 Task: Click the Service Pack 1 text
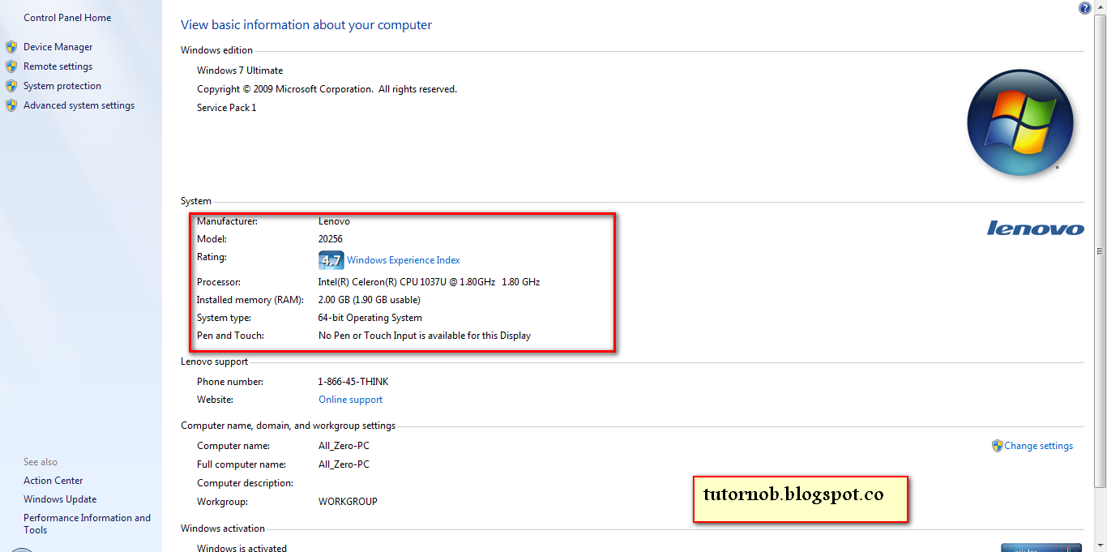[x=226, y=108]
